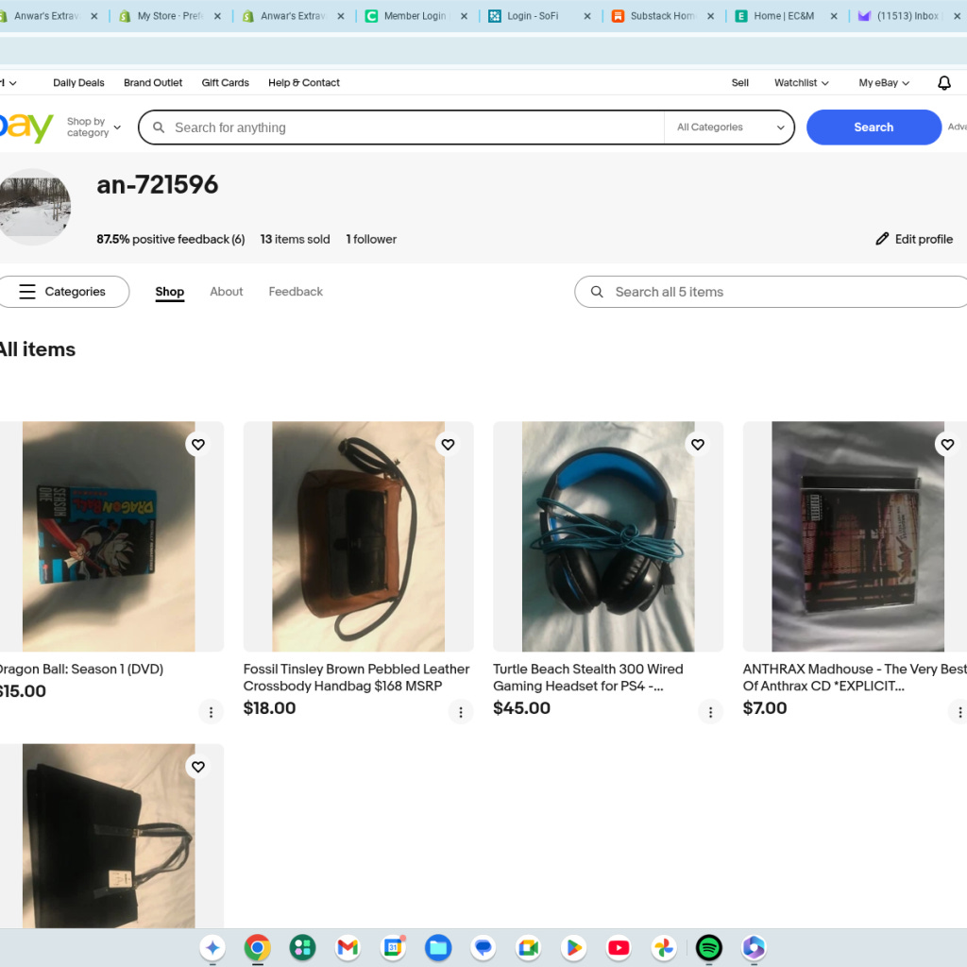
Task: Open Help & Contact link
Action: pos(303,83)
